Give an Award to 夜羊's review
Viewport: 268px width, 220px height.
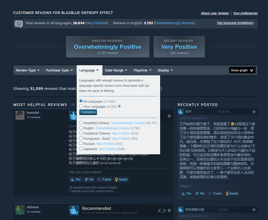(x=232, y=193)
